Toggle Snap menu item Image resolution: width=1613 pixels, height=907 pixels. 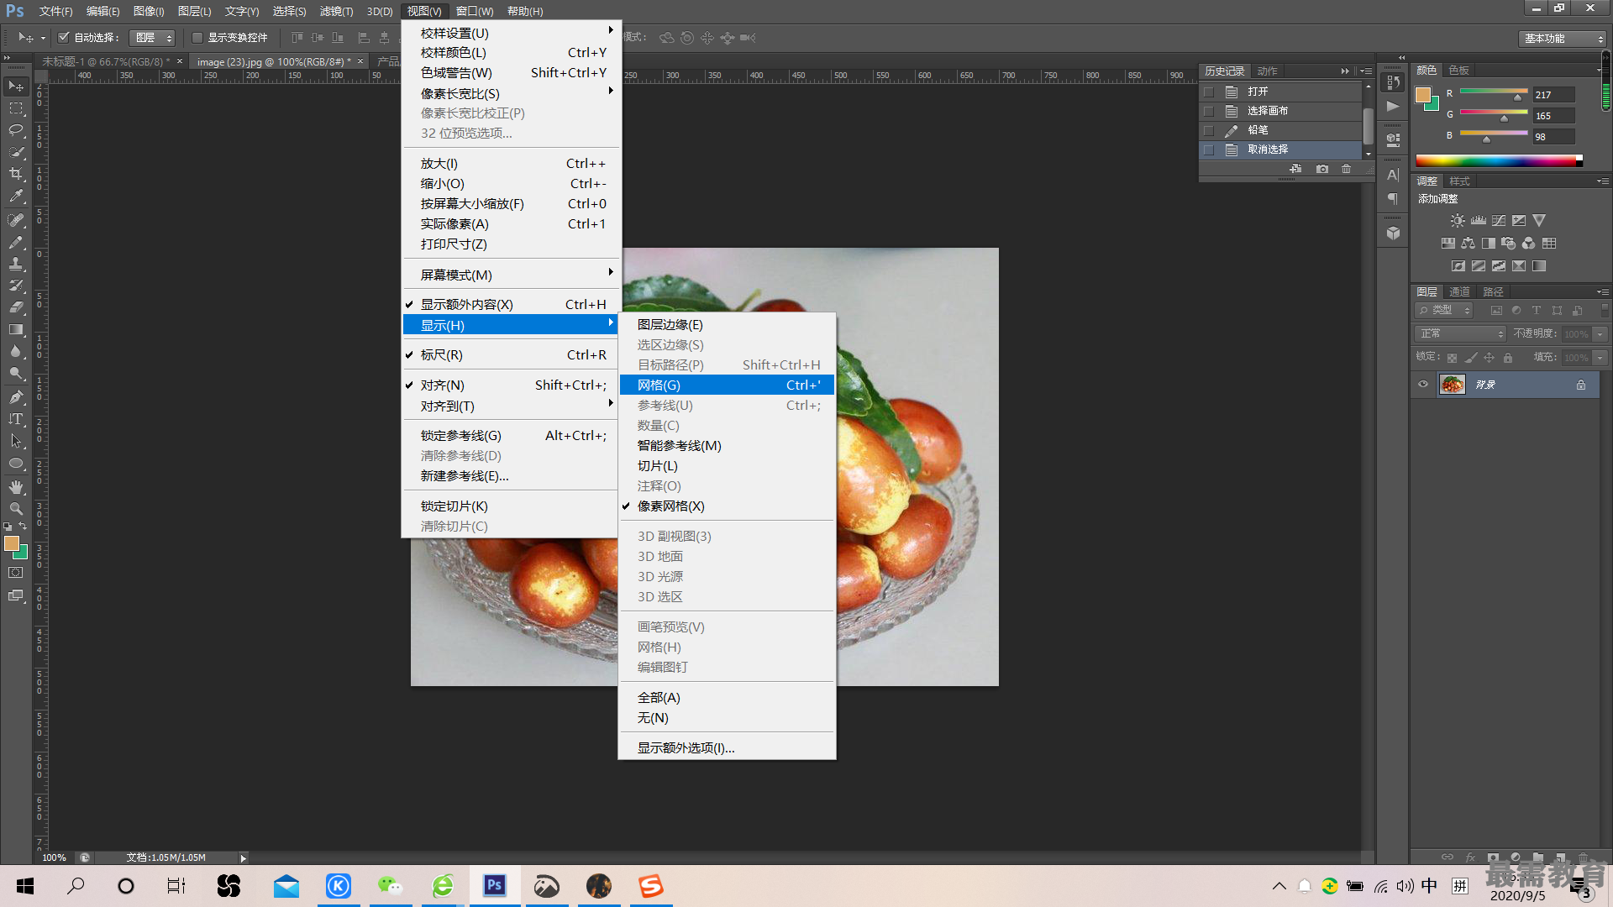(x=511, y=385)
